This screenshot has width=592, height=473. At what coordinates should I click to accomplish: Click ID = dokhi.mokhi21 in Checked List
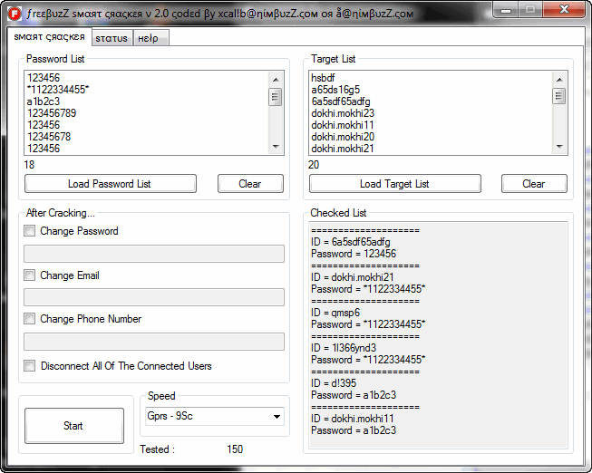click(353, 277)
